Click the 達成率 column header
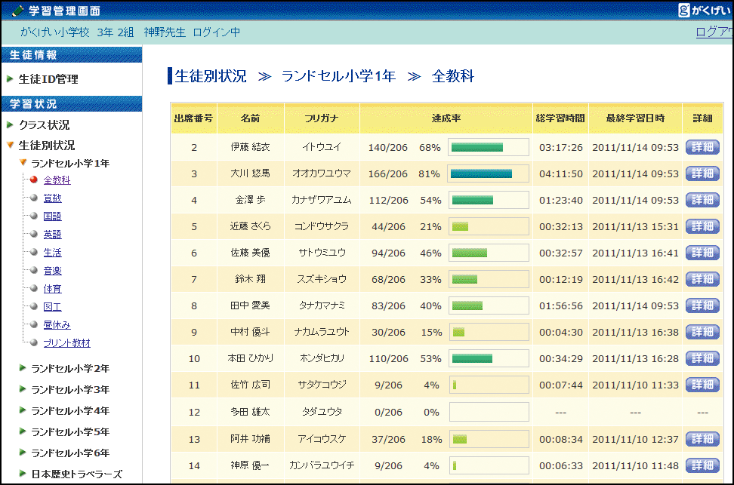The image size is (734, 485). (x=446, y=118)
